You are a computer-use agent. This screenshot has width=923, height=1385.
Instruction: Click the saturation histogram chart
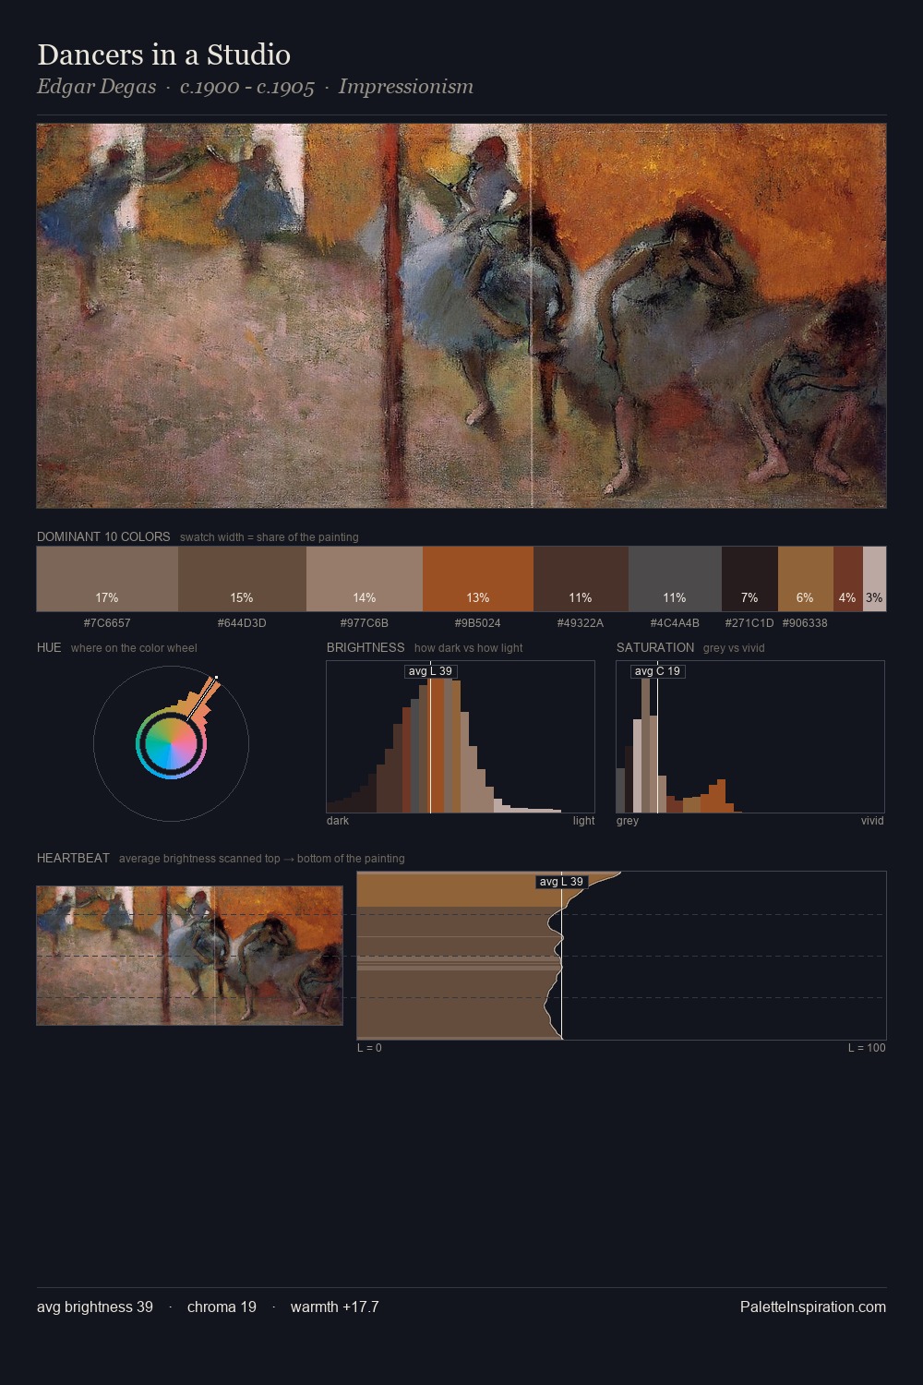pyautogui.click(x=750, y=737)
